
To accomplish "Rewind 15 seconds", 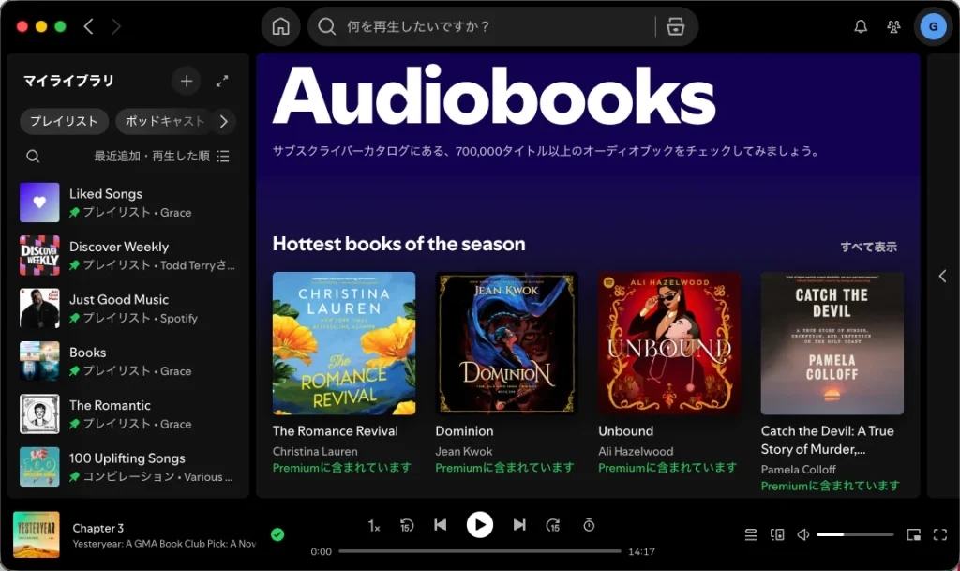I will tap(407, 525).
